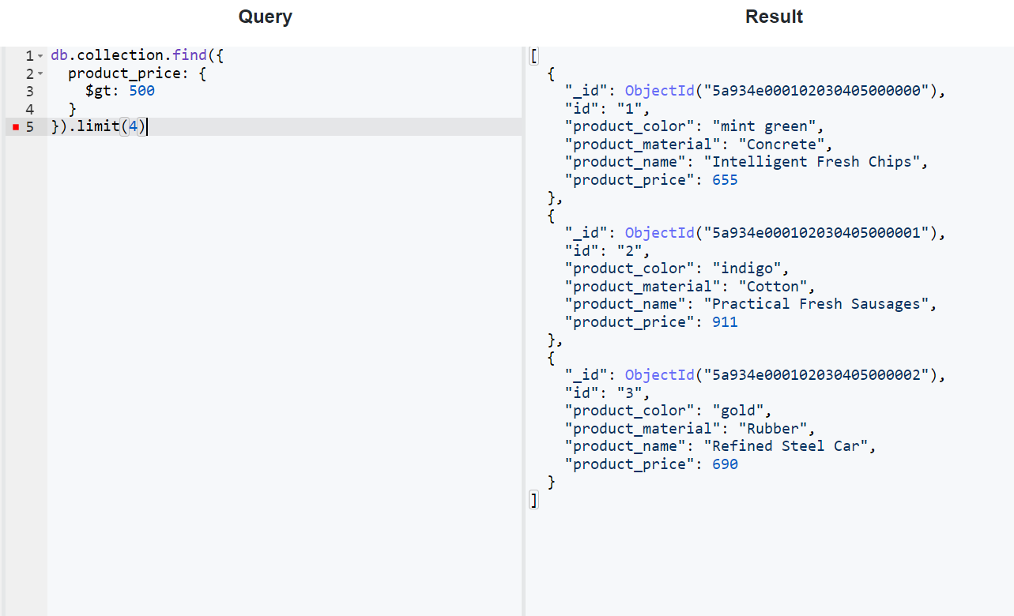Click the ObjectId token of the third document
This screenshot has width=1014, height=616.
click(x=659, y=374)
